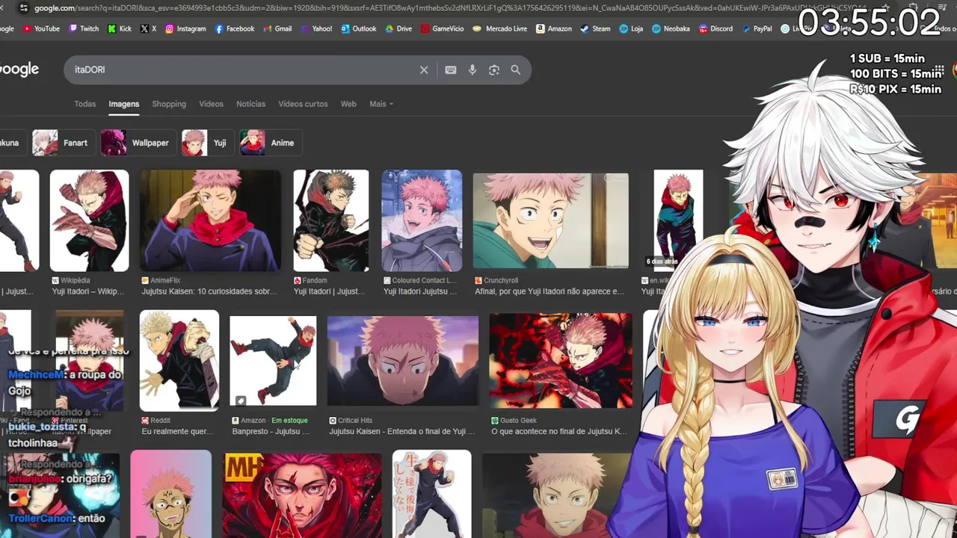Viewport: 957px width, 538px height.
Task: Open the on-screen keyboard icon in search bar
Action: tap(451, 69)
